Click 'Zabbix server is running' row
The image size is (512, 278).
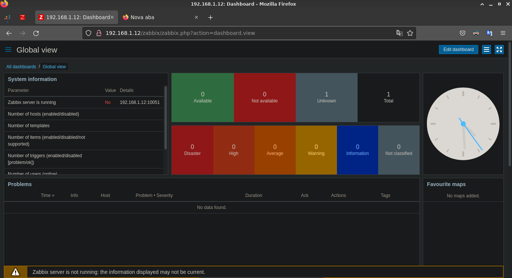(84, 102)
